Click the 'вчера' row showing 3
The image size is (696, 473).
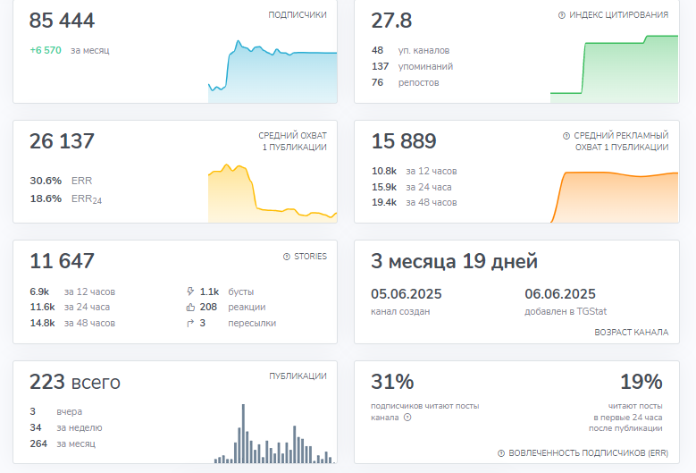pos(56,411)
